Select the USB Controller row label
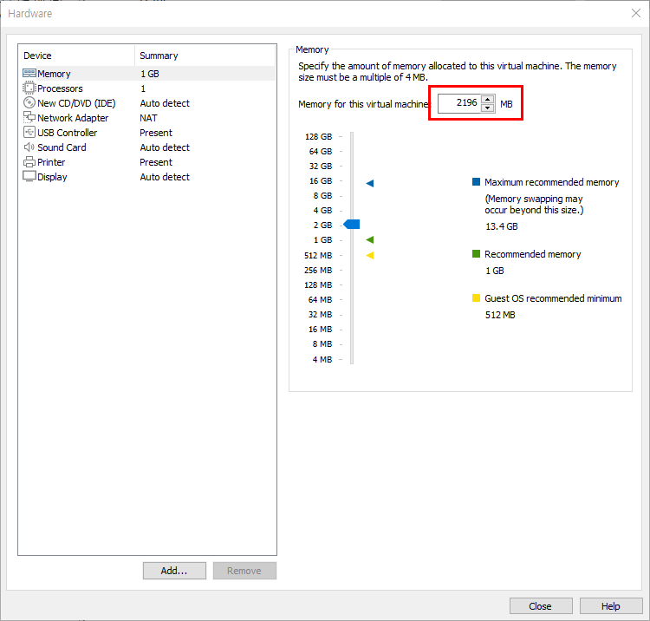Image resolution: width=650 pixels, height=621 pixels. [67, 133]
